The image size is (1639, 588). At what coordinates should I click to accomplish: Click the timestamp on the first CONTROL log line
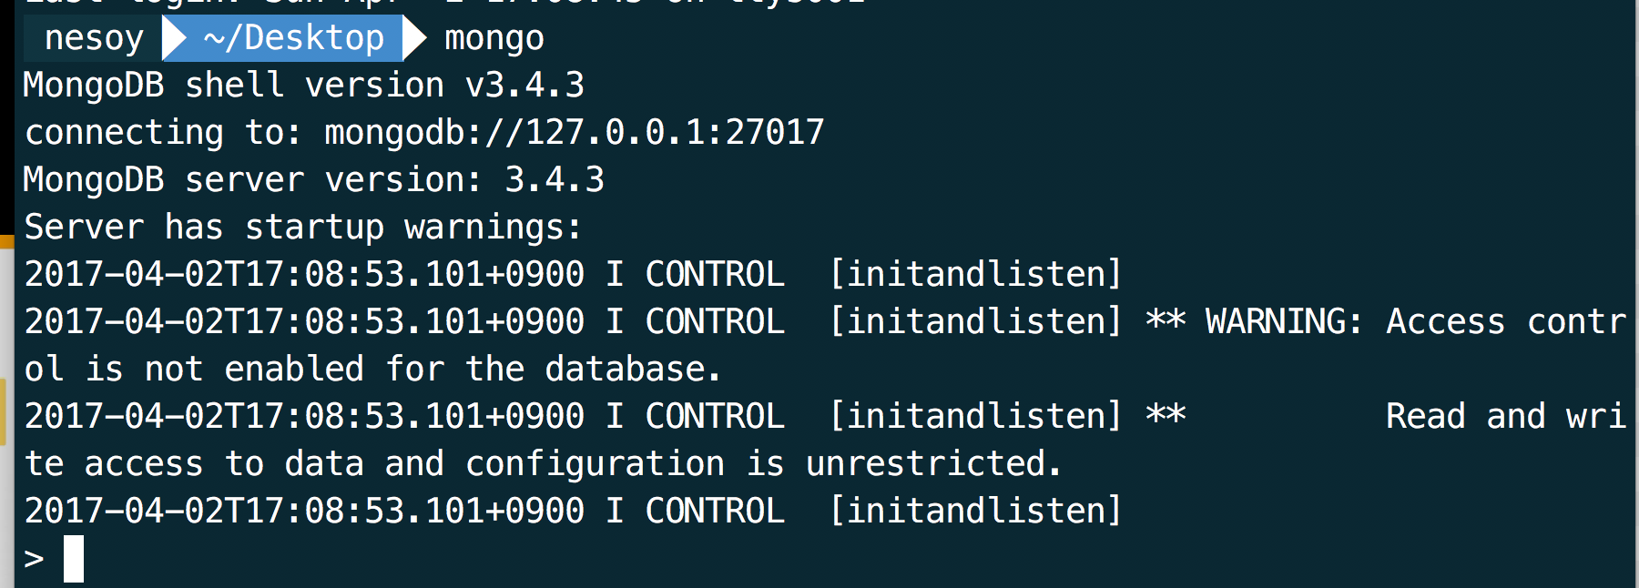(x=304, y=275)
